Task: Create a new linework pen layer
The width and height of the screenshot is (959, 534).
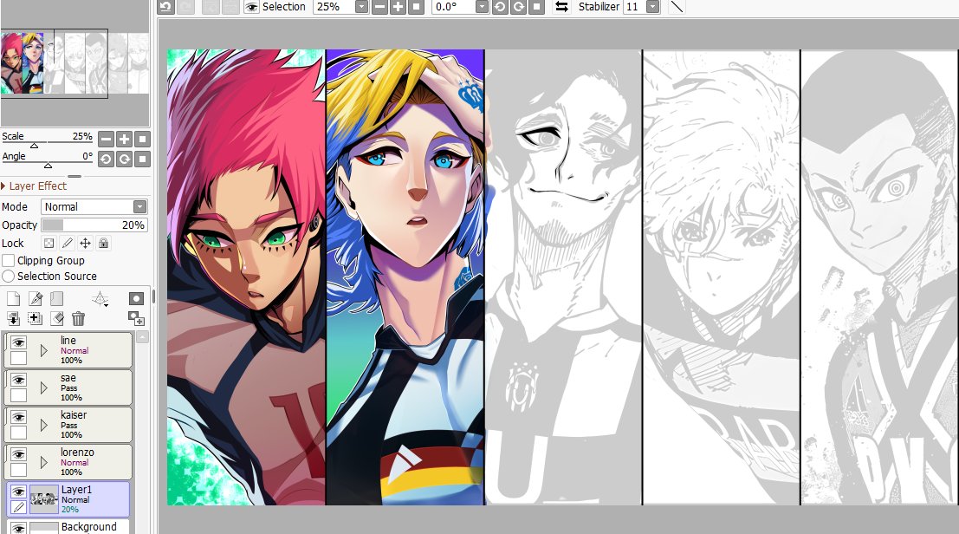Action: [x=36, y=298]
